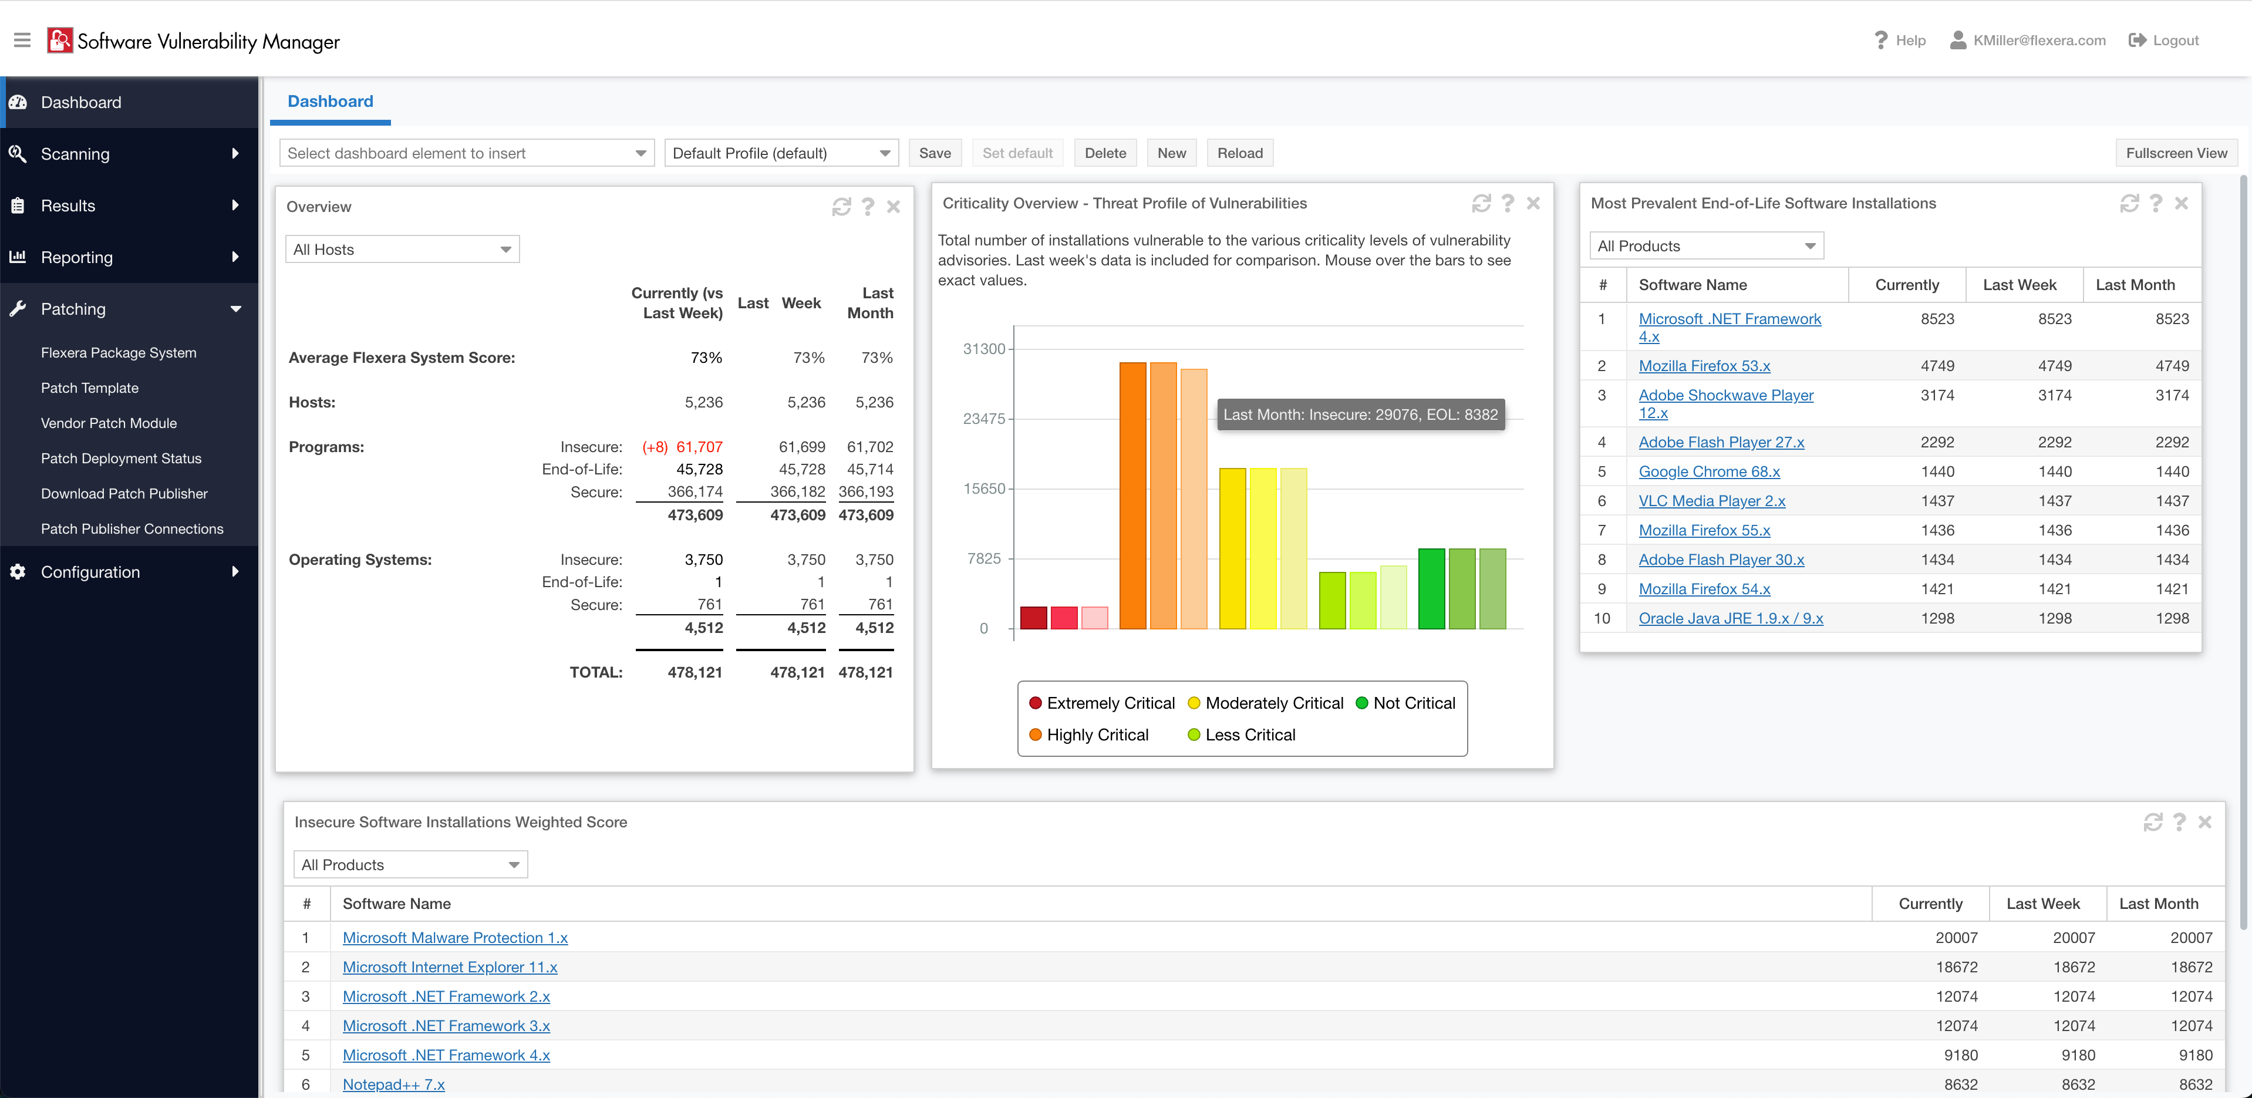Image resolution: width=2252 pixels, height=1098 pixels.
Task: Click the hamburger menu icon
Action: pyautogui.click(x=23, y=40)
